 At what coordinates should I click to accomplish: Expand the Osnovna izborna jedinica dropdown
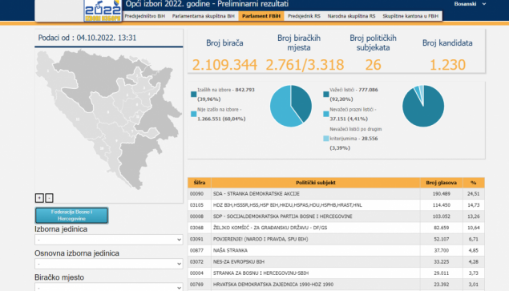109,264
